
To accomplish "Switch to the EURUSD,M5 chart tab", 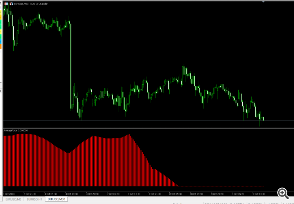I will pos(13,199).
